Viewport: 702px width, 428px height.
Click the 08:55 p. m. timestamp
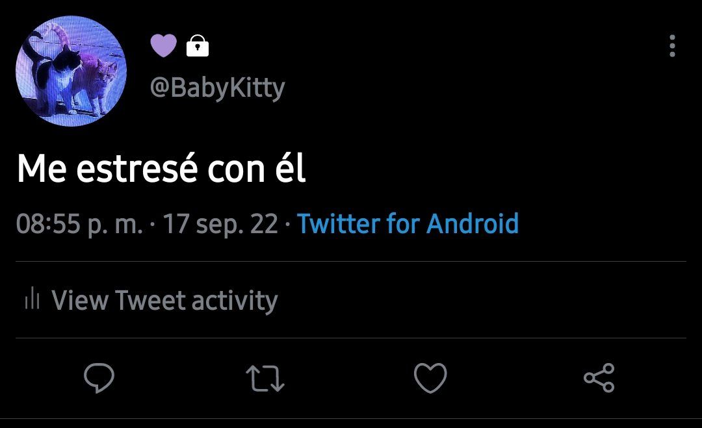pyautogui.click(x=80, y=224)
